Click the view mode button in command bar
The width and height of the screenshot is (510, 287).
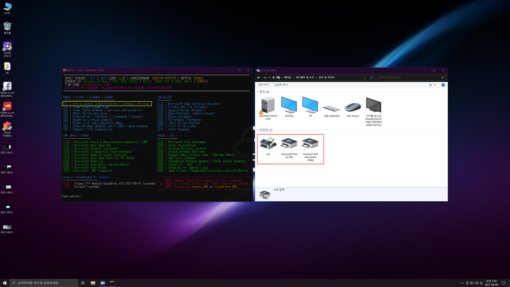(x=431, y=85)
